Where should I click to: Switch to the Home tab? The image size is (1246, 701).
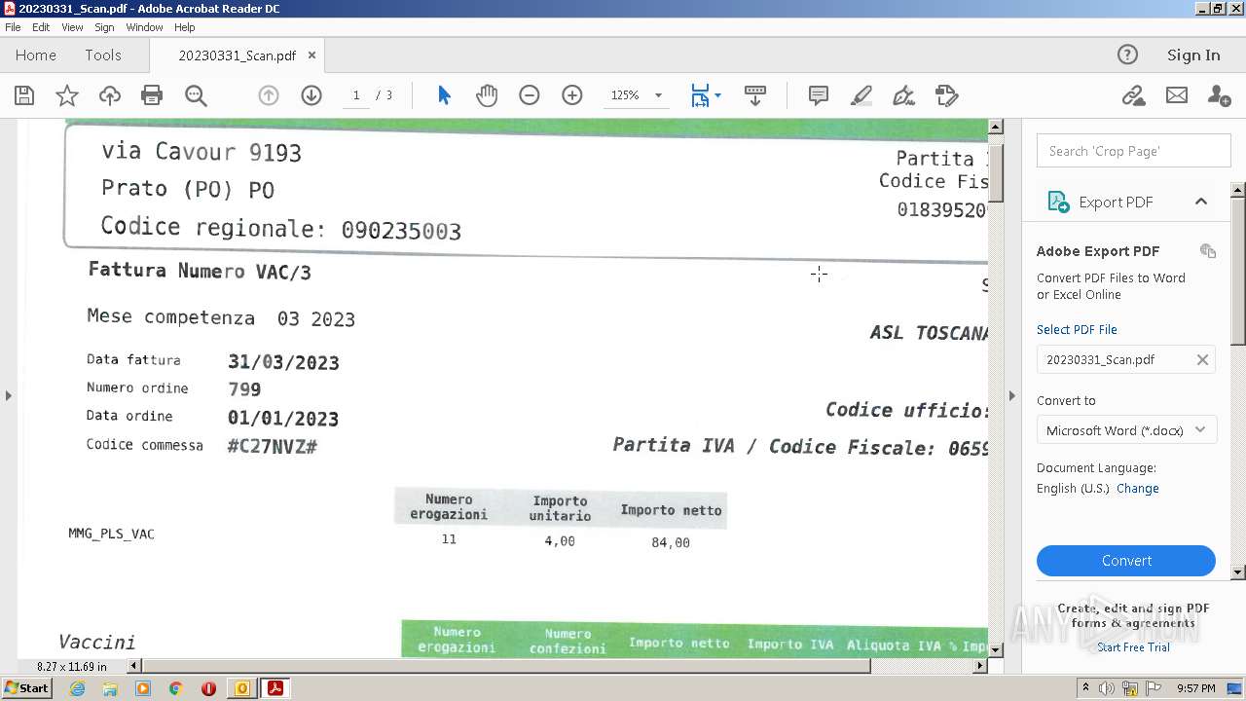click(x=36, y=55)
